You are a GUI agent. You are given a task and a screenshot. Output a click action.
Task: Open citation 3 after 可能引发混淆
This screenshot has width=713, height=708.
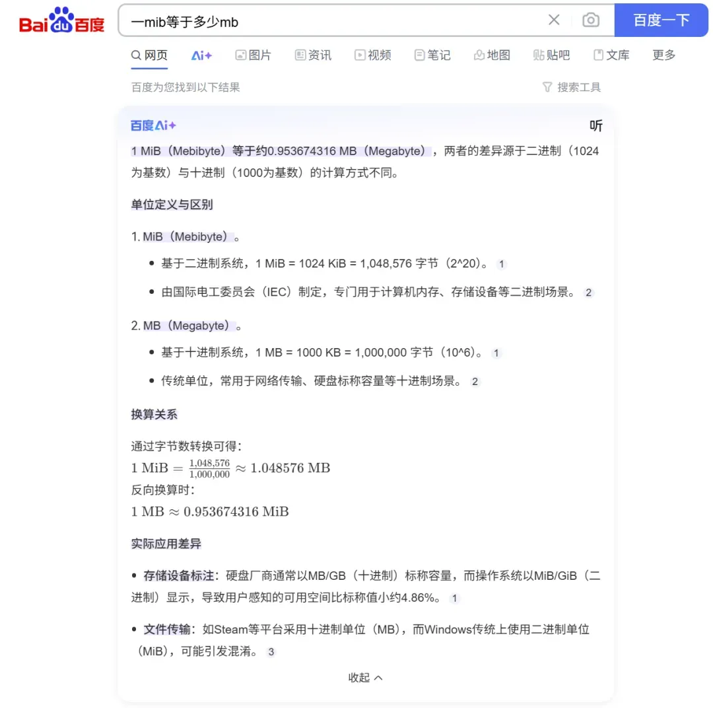click(x=271, y=652)
